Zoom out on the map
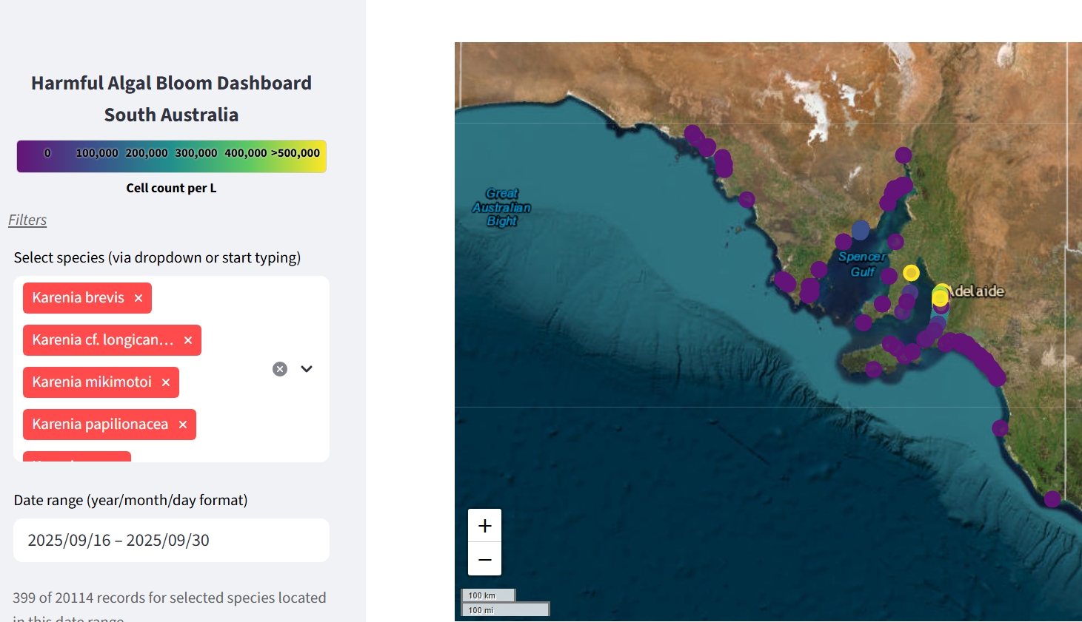The image size is (1082, 622). pos(485,560)
